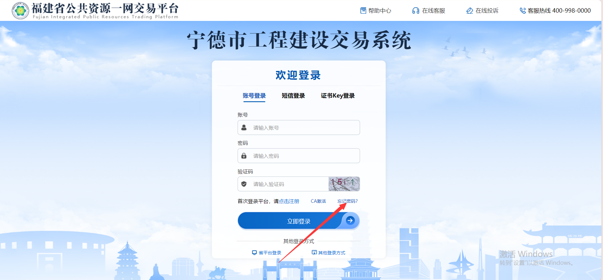The height and width of the screenshot is (280, 603).
Task: Click the 忘记密码? link
Action: coord(347,201)
